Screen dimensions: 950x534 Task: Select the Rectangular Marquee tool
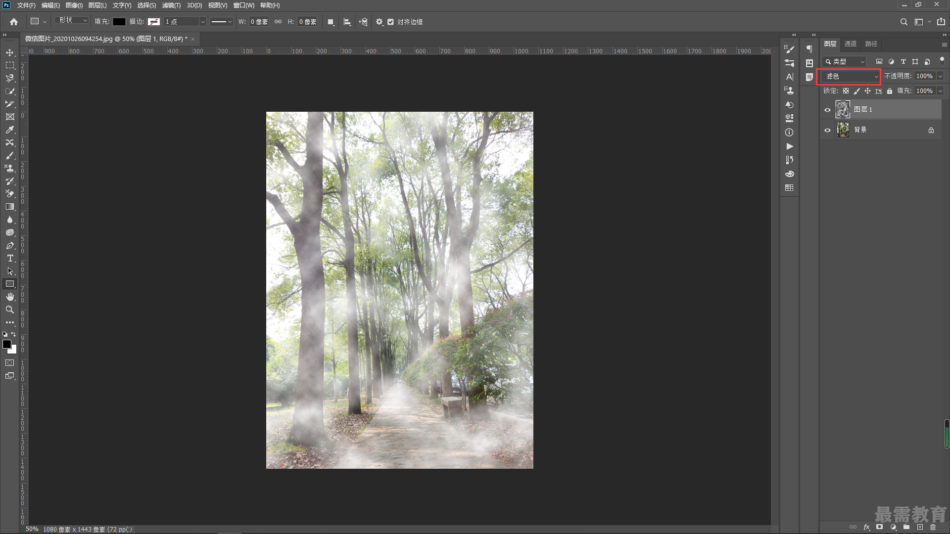[x=10, y=65]
